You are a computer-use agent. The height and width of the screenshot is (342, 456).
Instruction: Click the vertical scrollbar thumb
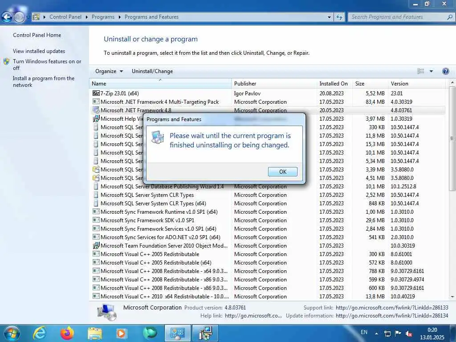pyautogui.click(x=452, y=138)
